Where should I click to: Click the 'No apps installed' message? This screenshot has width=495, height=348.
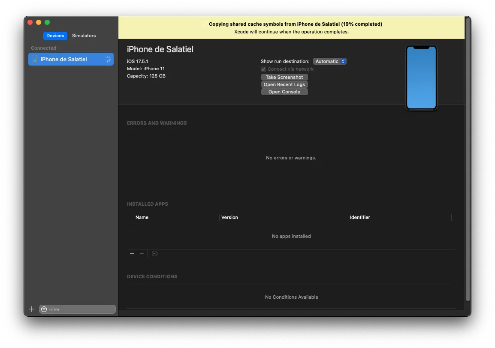[291, 236]
